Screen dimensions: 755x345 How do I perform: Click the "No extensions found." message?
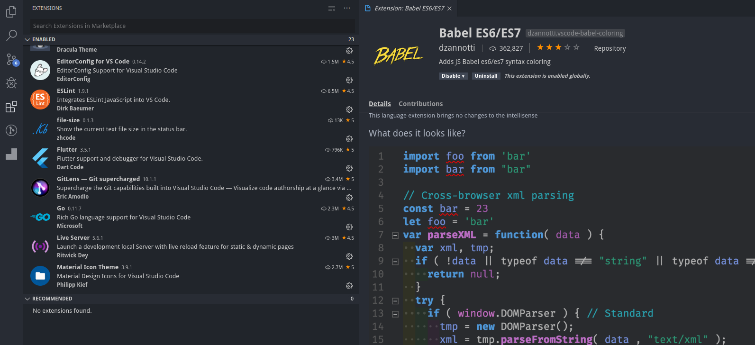(x=62, y=311)
